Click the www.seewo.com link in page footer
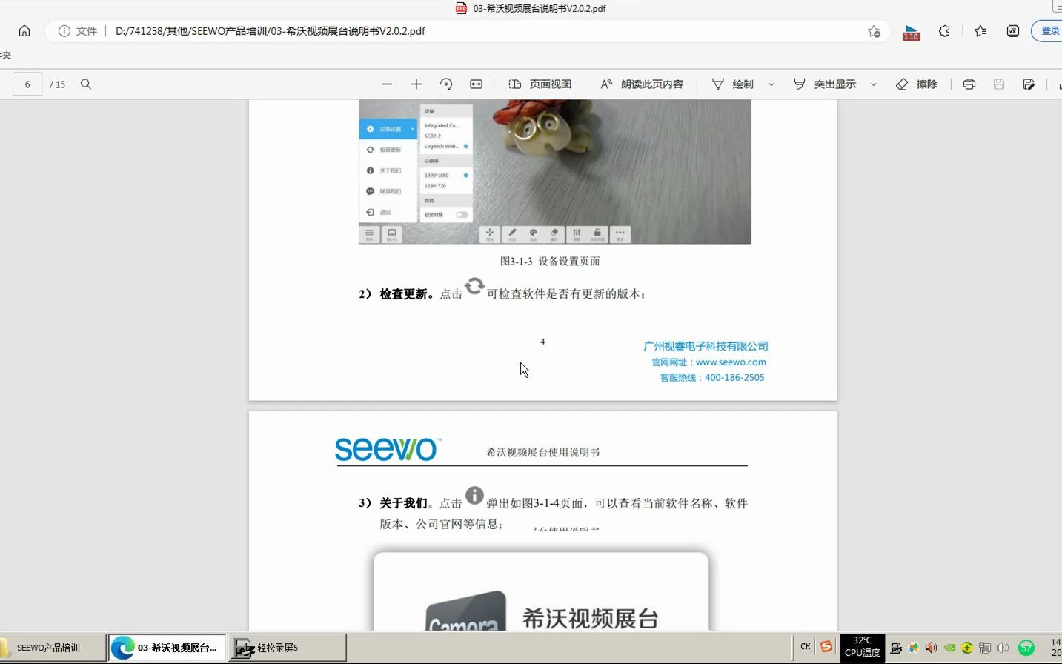The image size is (1062, 664). [731, 362]
